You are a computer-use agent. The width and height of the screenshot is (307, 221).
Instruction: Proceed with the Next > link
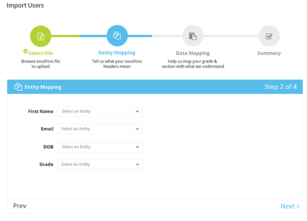point(290,206)
